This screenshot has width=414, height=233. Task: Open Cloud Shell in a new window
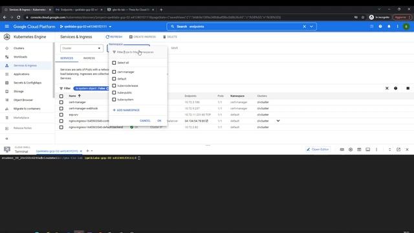click(398, 150)
